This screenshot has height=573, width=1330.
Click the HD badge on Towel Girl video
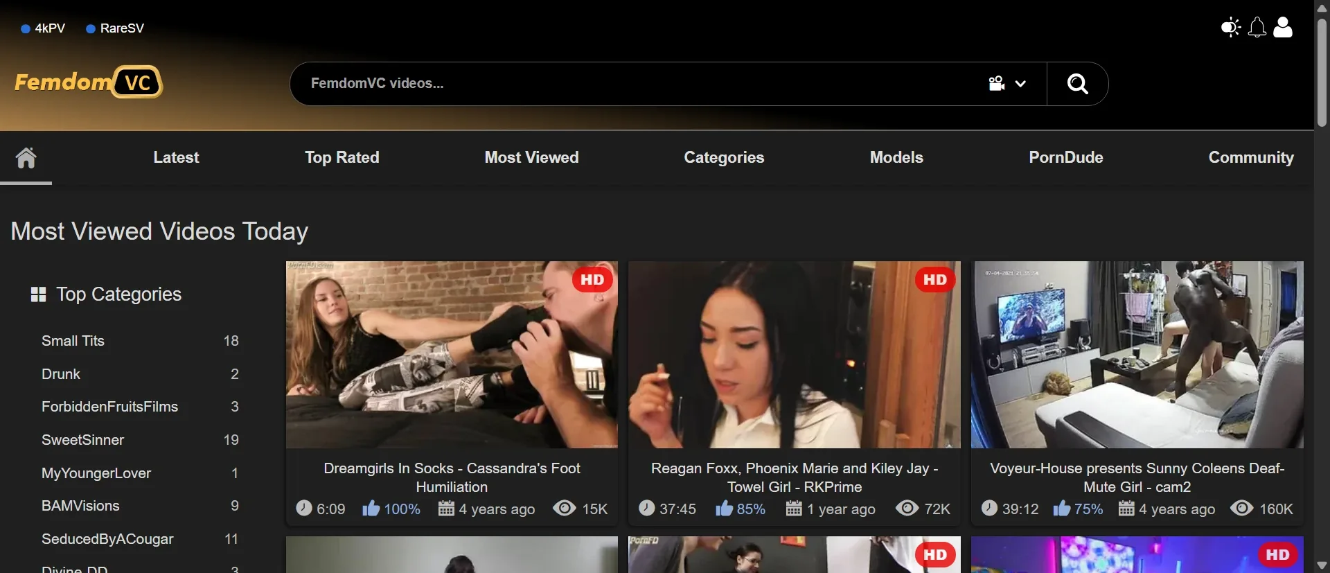coord(935,280)
